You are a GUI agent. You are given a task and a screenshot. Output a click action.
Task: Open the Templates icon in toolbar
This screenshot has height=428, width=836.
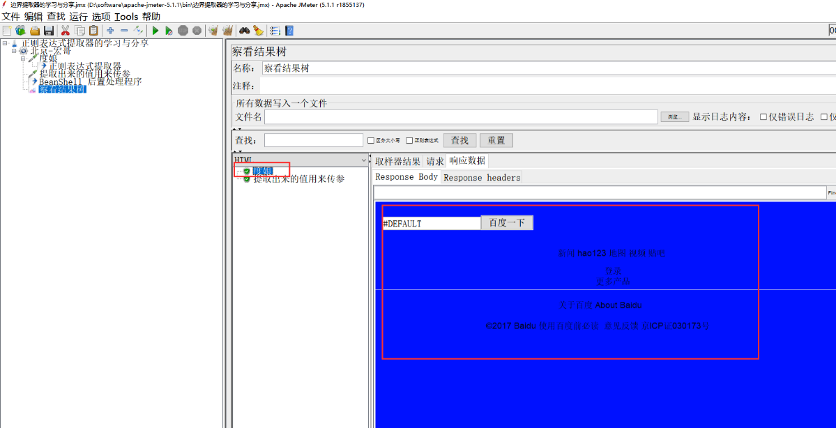[21, 31]
